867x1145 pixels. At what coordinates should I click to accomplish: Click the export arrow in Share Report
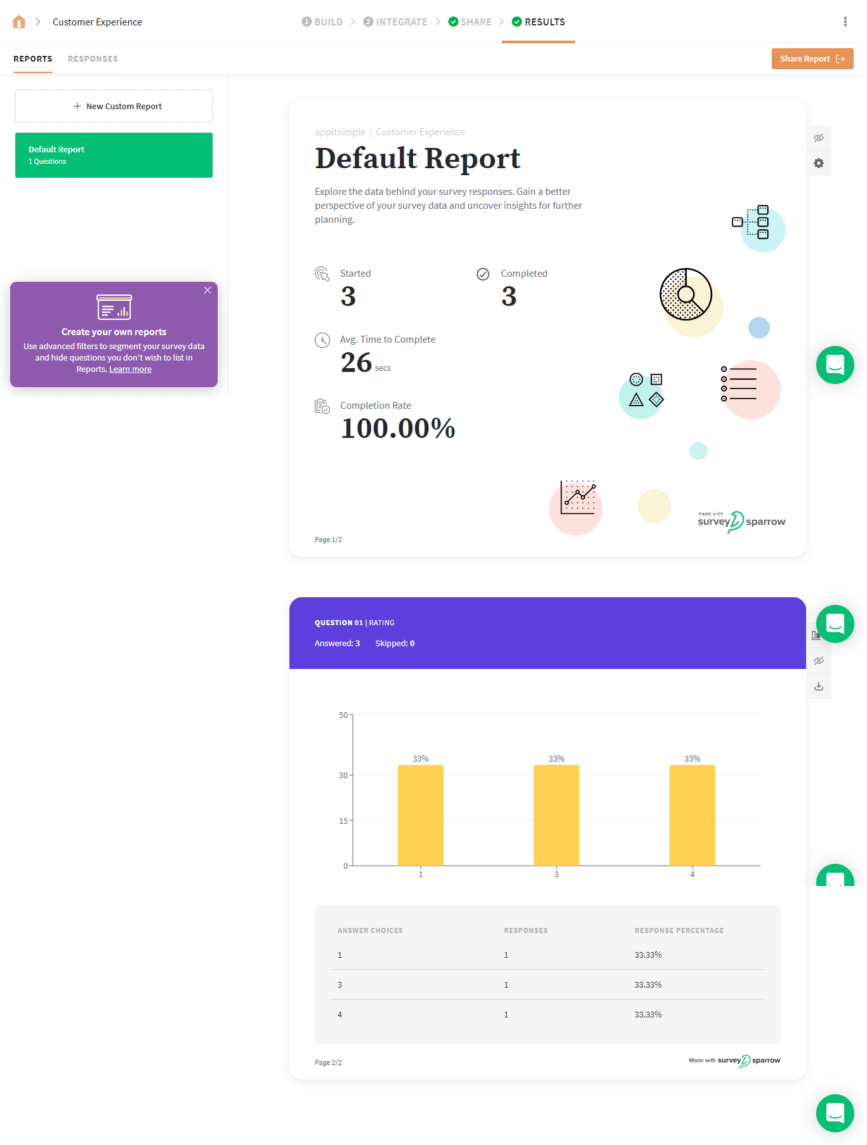[840, 59]
